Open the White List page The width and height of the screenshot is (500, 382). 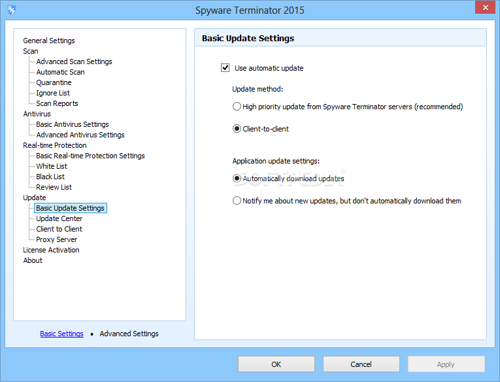(x=52, y=166)
